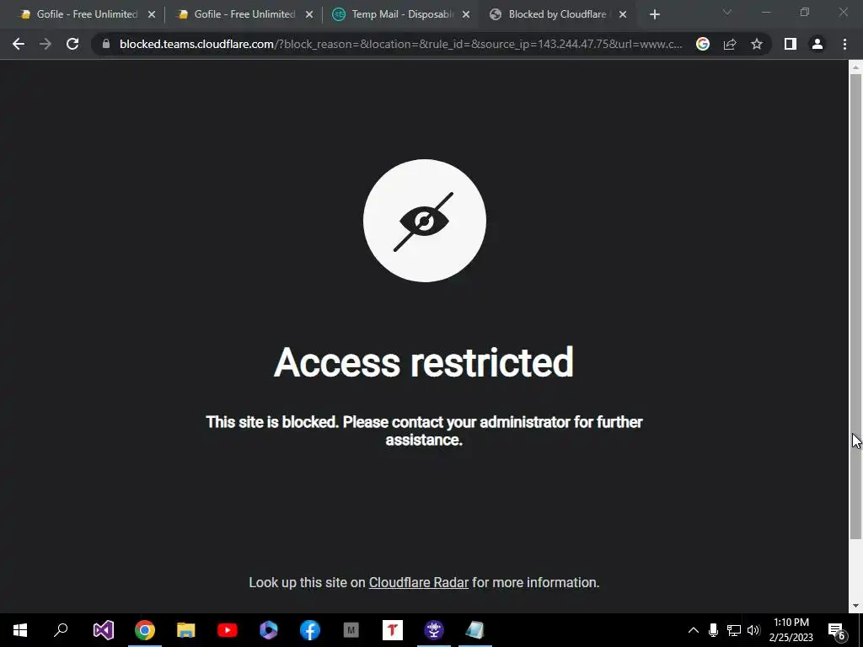Toggle the browser side panel
The image size is (863, 647).
(791, 44)
